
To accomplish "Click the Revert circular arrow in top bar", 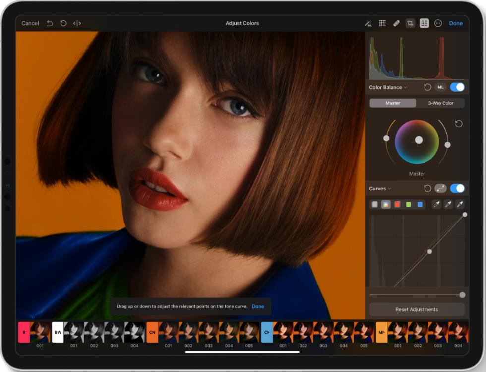I will pyautogui.click(x=63, y=23).
